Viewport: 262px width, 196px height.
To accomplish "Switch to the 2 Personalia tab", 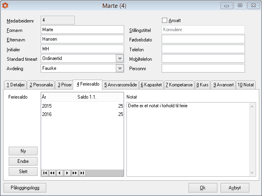I will coord(41,85).
